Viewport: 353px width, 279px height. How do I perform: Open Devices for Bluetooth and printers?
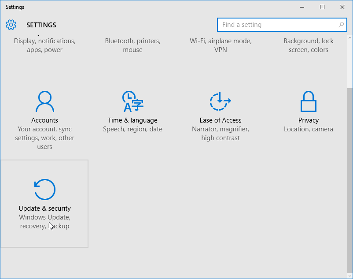(x=132, y=45)
